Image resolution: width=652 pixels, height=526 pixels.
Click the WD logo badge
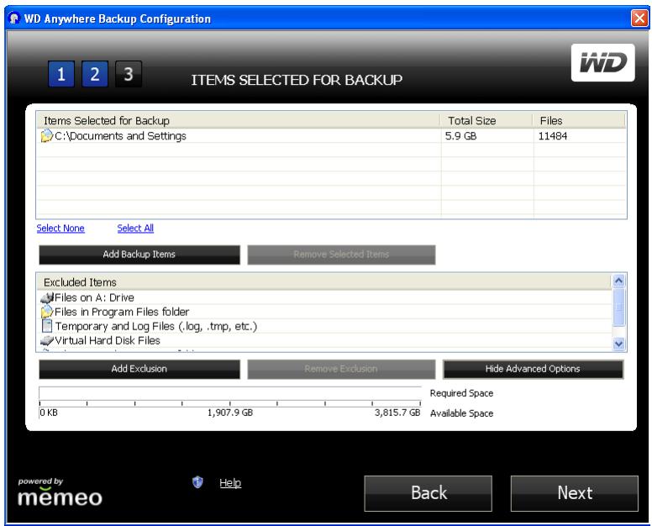(x=602, y=63)
